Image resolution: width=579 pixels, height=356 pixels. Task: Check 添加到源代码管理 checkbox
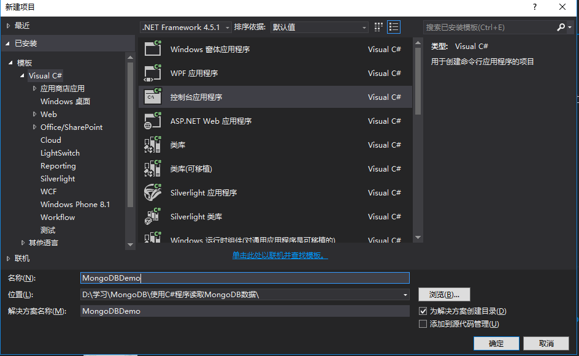(x=423, y=324)
